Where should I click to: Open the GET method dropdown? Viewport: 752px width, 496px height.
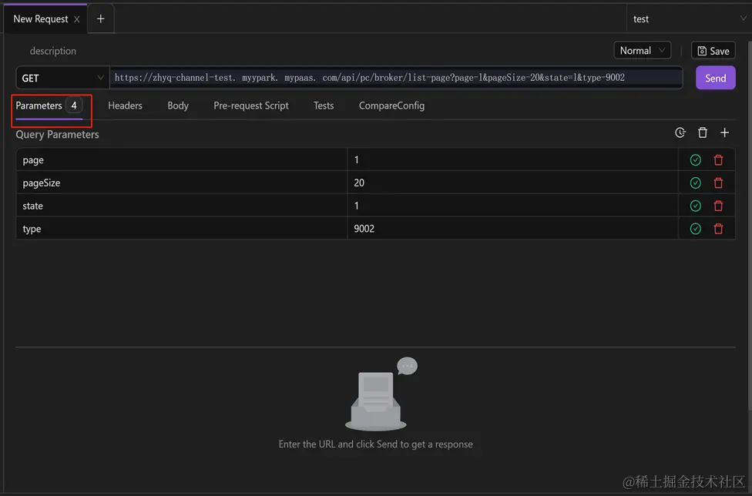click(x=63, y=78)
